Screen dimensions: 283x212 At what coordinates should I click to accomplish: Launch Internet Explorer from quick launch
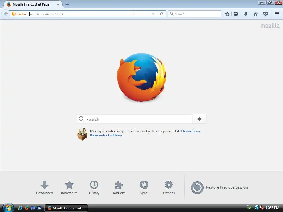coord(20,208)
